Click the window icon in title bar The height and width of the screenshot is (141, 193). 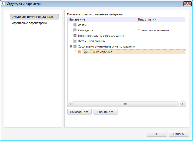point(4,4)
